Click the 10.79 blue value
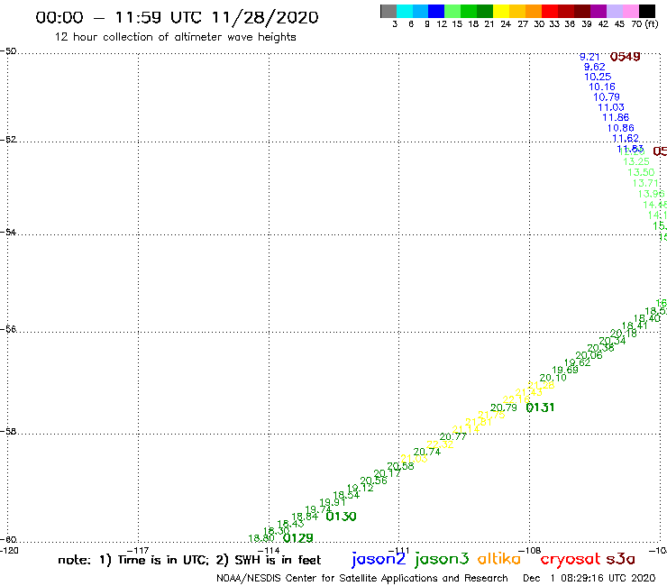The image size is (667, 586). [607, 97]
